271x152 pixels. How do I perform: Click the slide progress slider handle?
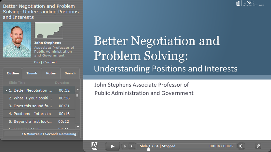[x=148, y=149]
